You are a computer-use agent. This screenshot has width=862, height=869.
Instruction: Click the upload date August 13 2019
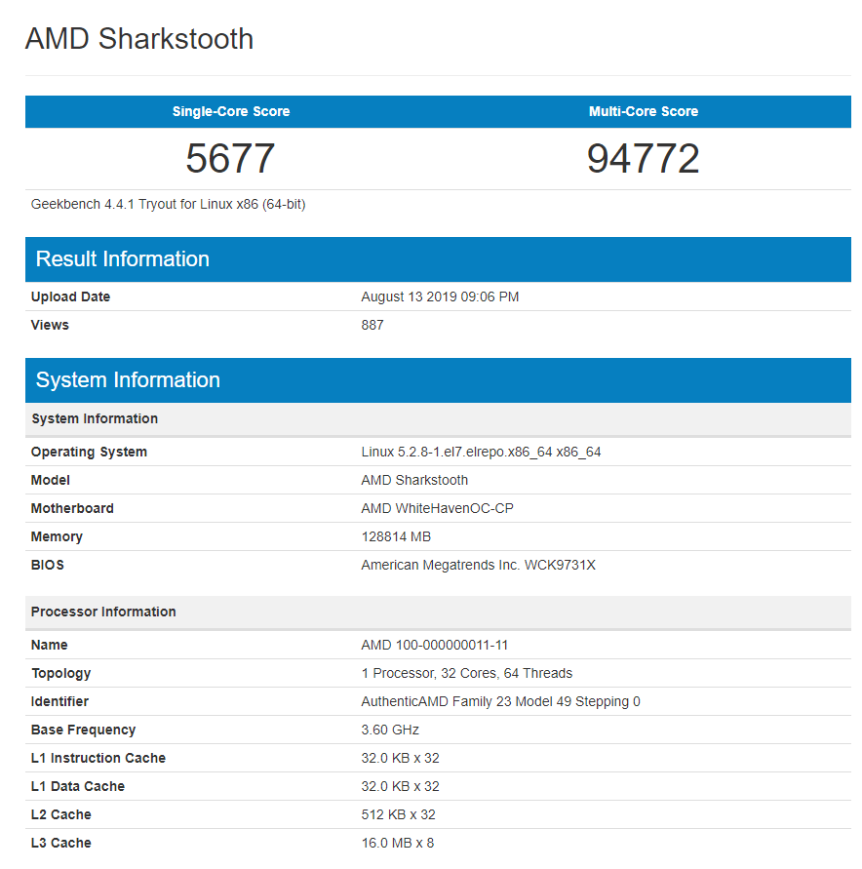[440, 297]
